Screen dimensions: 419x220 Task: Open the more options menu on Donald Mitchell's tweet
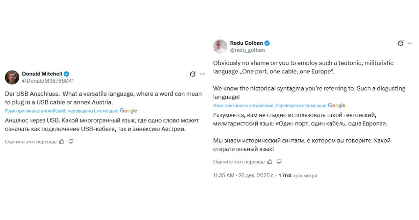202,74
